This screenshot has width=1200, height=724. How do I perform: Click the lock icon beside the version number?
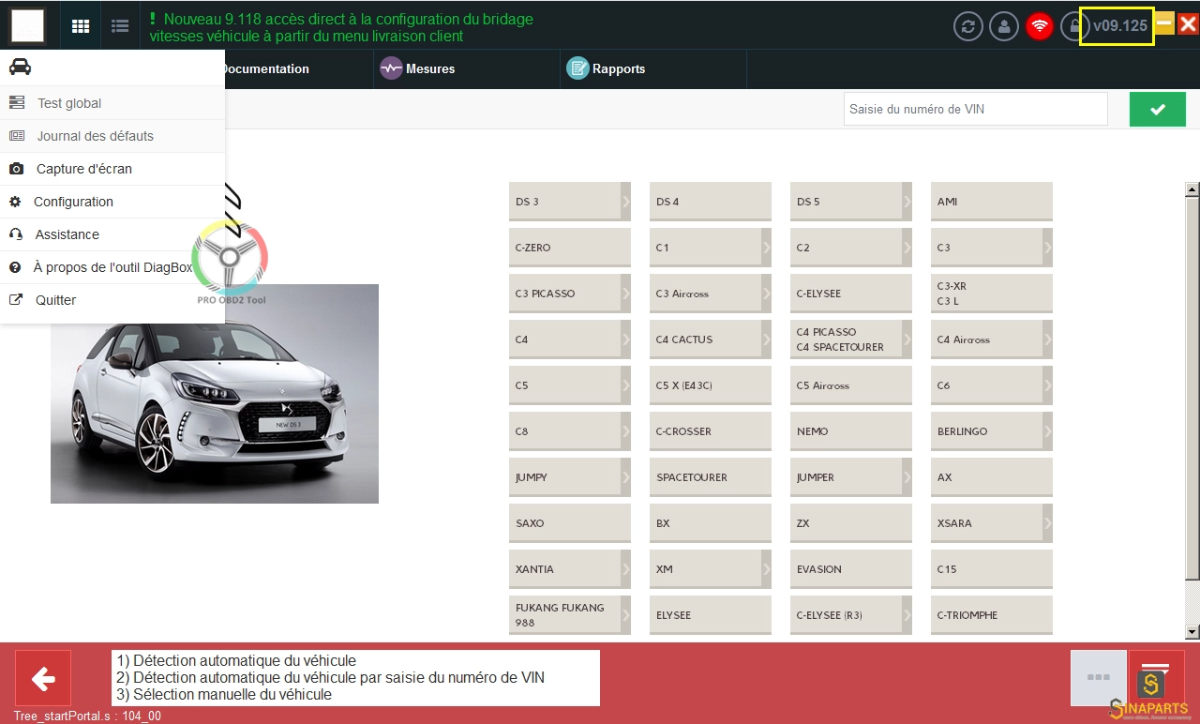click(x=1072, y=25)
